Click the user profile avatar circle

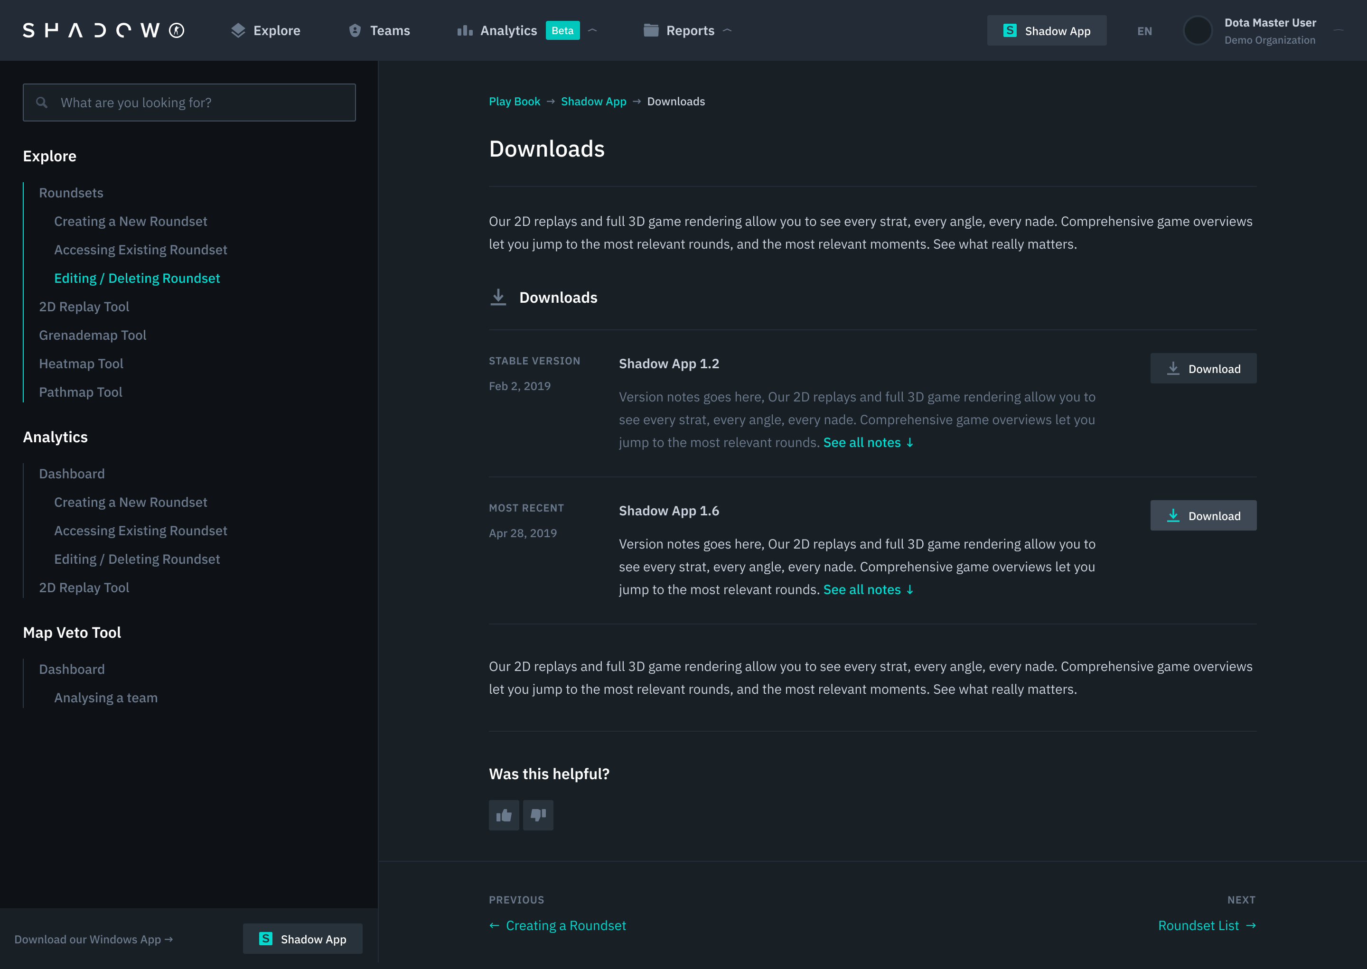pyautogui.click(x=1197, y=30)
